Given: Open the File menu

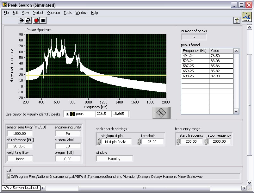Looking at the screenshot, I should point(6,13).
